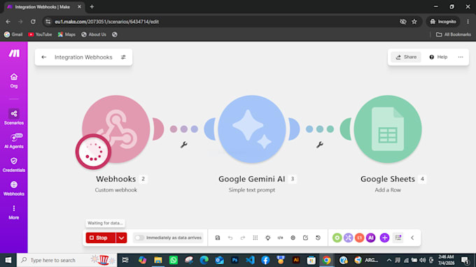Screen dimensions: 476x267
Task: Click the purple plus add-favorite icon
Action: click(x=384, y=238)
